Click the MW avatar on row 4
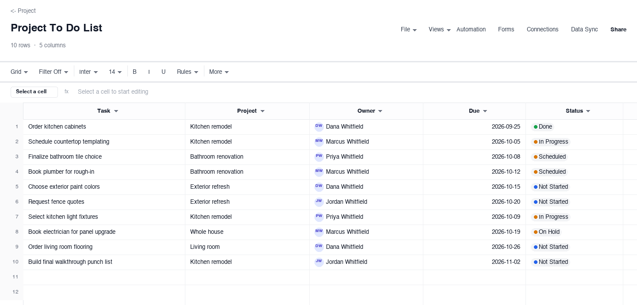This screenshot has width=637, height=305. (319, 172)
